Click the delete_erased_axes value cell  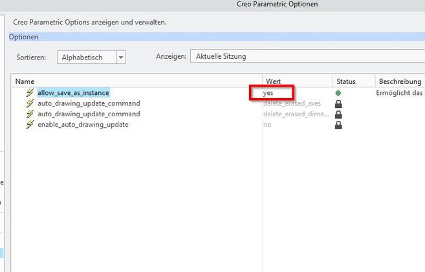pyautogui.click(x=292, y=103)
